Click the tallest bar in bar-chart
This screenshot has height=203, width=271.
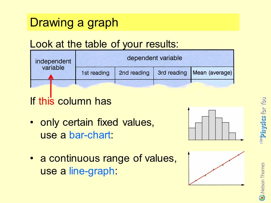click(x=212, y=125)
